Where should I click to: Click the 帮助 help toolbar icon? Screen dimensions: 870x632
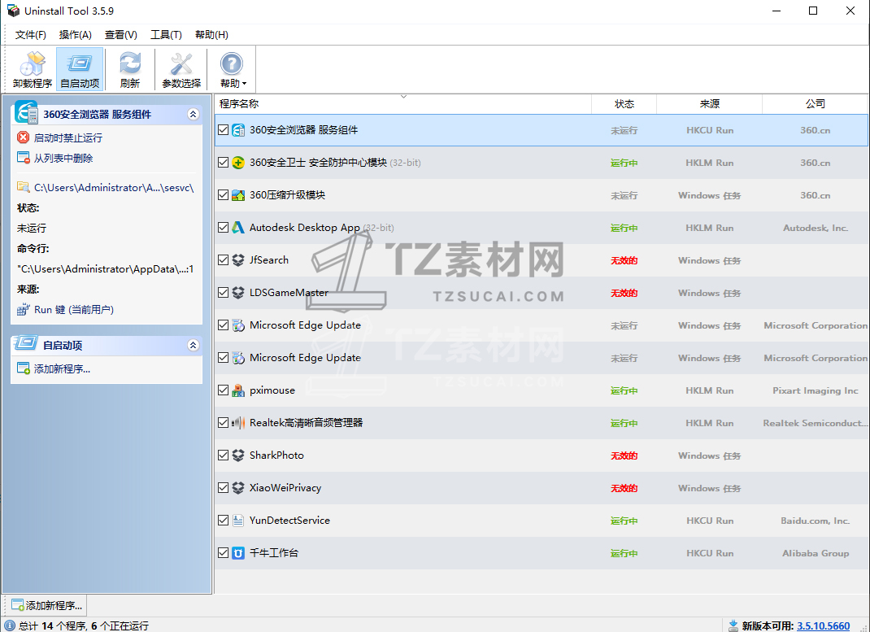(x=232, y=64)
